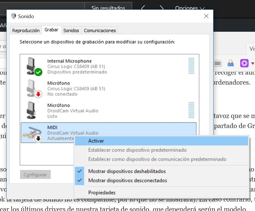Click the disconnected Micrófono Cirrus Logic icon
The image size is (255, 211).
33,89
